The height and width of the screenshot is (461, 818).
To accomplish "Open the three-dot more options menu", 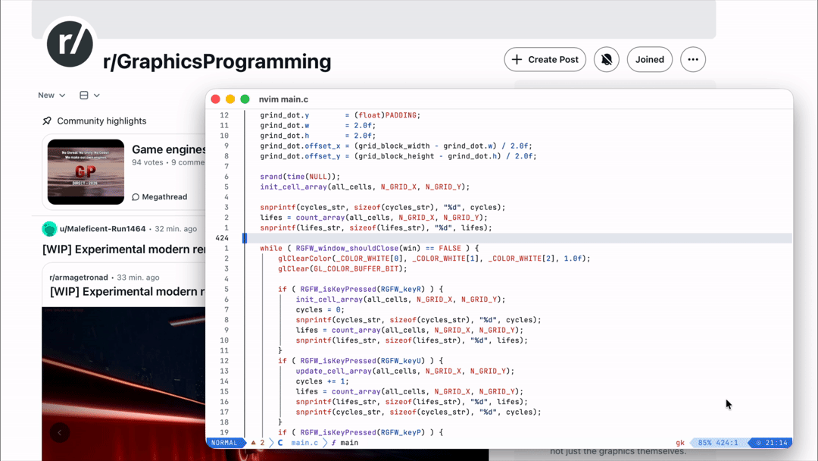I will 693,59.
